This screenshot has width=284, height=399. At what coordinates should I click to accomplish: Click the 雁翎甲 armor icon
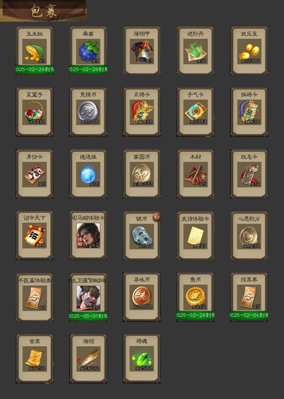[x=142, y=51]
